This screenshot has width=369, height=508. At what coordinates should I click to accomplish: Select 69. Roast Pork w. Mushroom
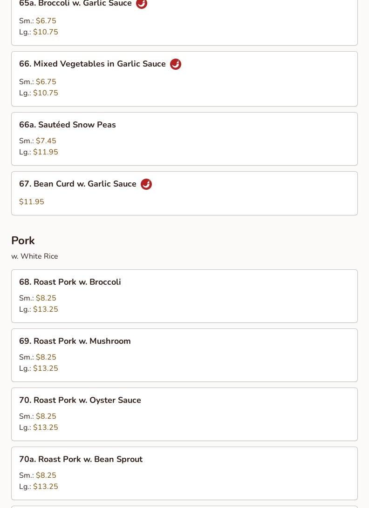(x=75, y=341)
